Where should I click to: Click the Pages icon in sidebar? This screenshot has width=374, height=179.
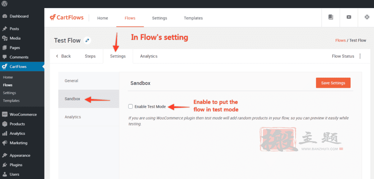pyautogui.click(x=4, y=48)
